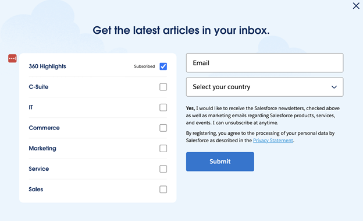Click the 360 Highlights label
The width and height of the screenshot is (363, 221).
(x=47, y=66)
